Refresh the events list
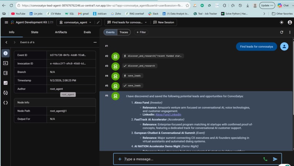The width and height of the screenshot is (294, 166). coord(282,32)
